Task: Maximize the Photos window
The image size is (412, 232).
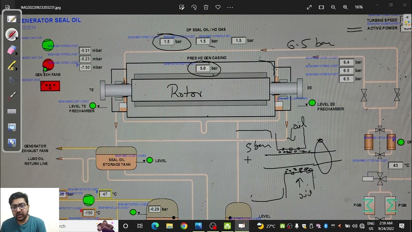Action: (391, 5)
